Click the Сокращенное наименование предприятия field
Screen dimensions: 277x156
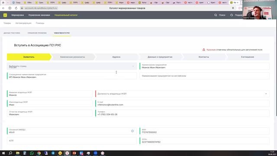(x=72, y=76)
